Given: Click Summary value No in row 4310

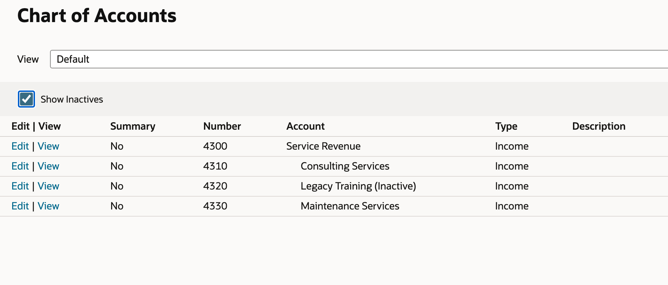Looking at the screenshot, I should tap(117, 166).
